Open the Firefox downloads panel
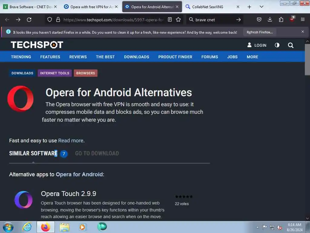Viewport: 310px width, 233px height. (270, 19)
